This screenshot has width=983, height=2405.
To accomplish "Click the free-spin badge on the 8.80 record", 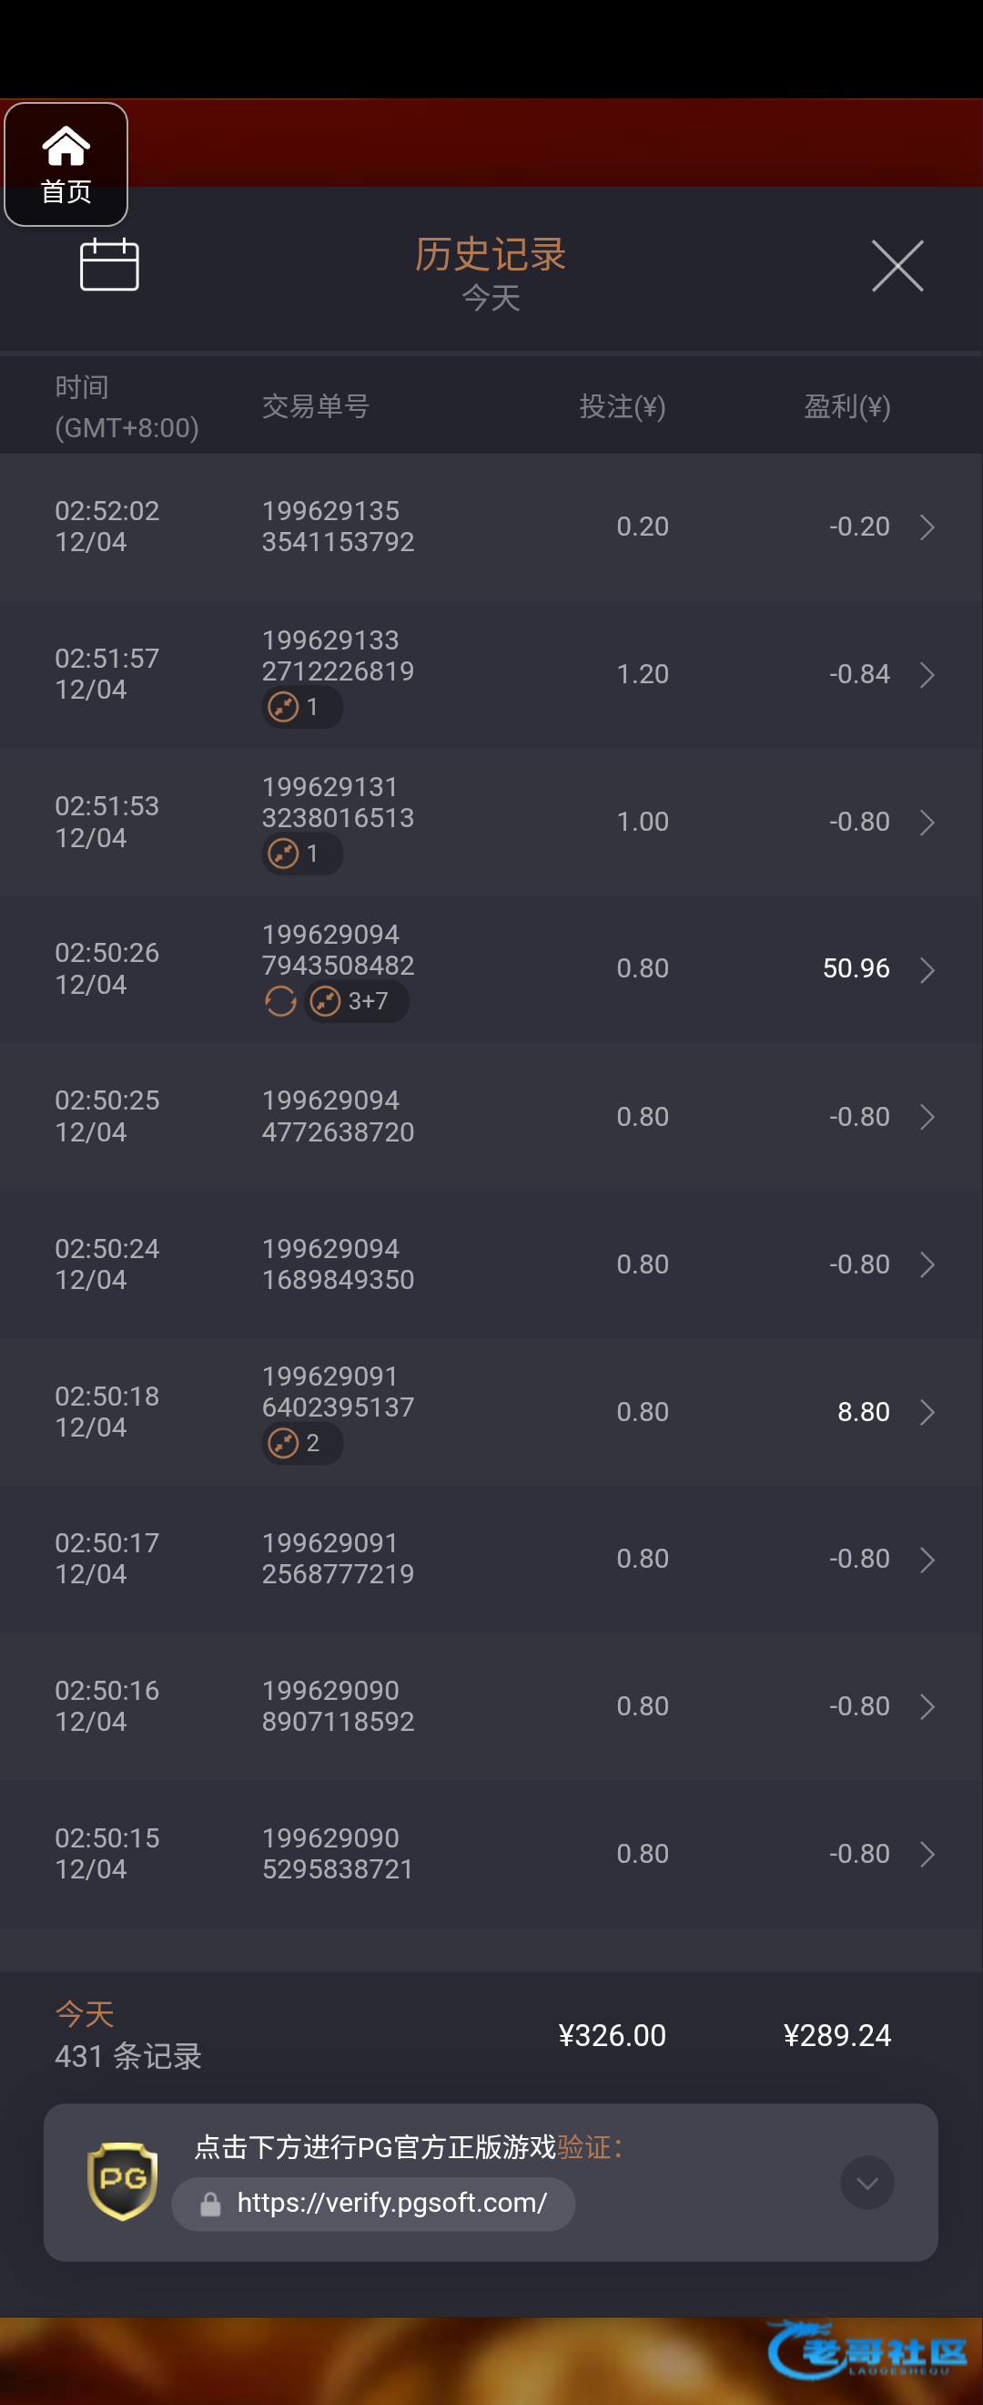I will point(301,1442).
